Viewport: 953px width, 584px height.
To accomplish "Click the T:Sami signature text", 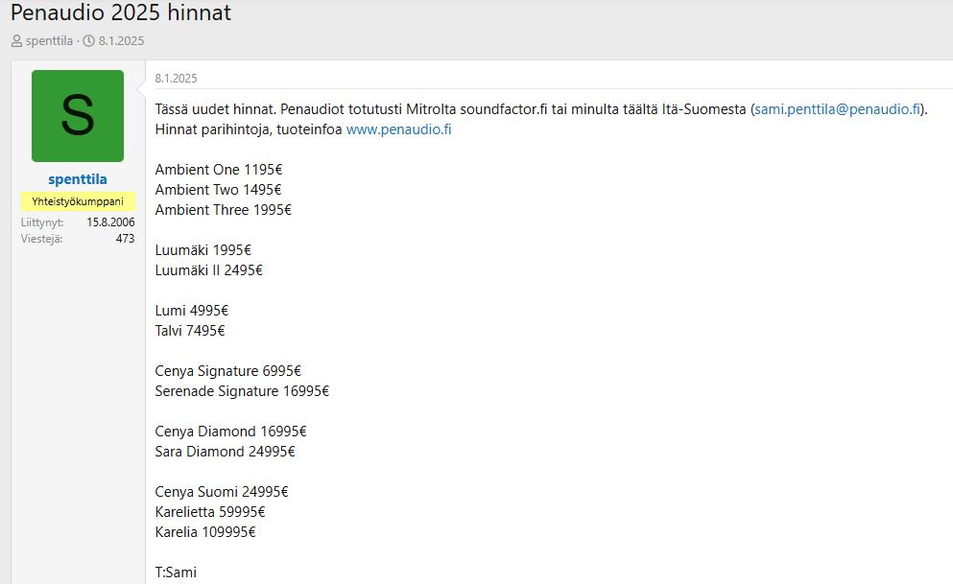I will 176,572.
